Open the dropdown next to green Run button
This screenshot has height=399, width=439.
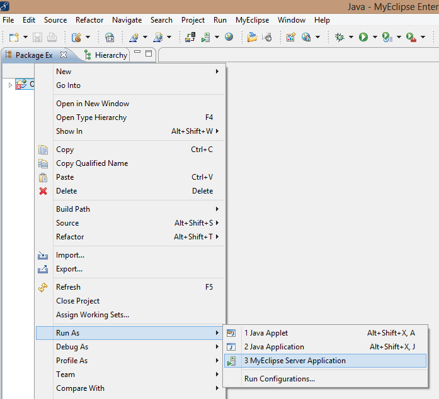click(x=375, y=37)
